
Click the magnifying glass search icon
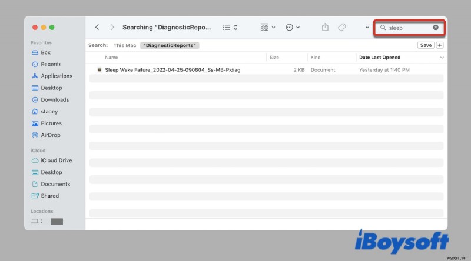(383, 28)
